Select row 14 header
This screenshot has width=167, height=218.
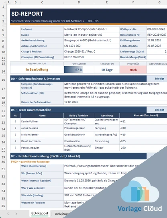(3, 70)
